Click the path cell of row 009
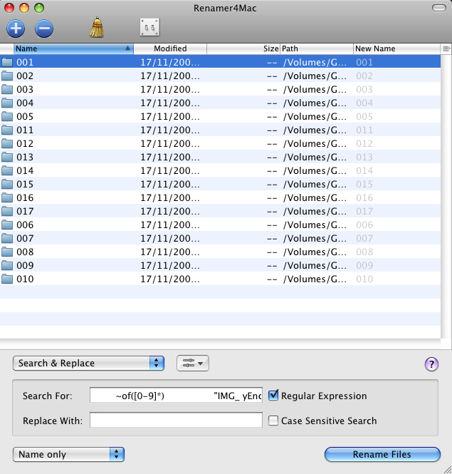The width and height of the screenshot is (452, 474). tap(315, 265)
